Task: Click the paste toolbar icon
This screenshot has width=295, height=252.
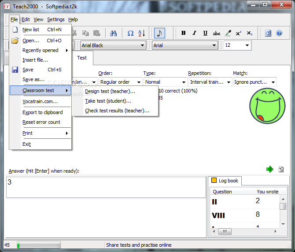Action: [x=97, y=33]
